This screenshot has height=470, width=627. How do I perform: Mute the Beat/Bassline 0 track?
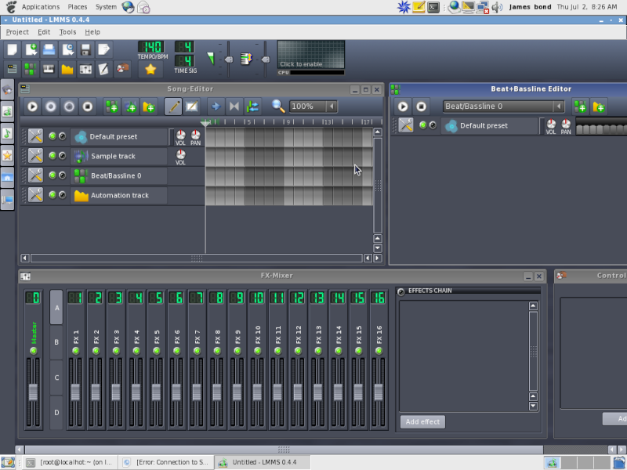click(53, 175)
